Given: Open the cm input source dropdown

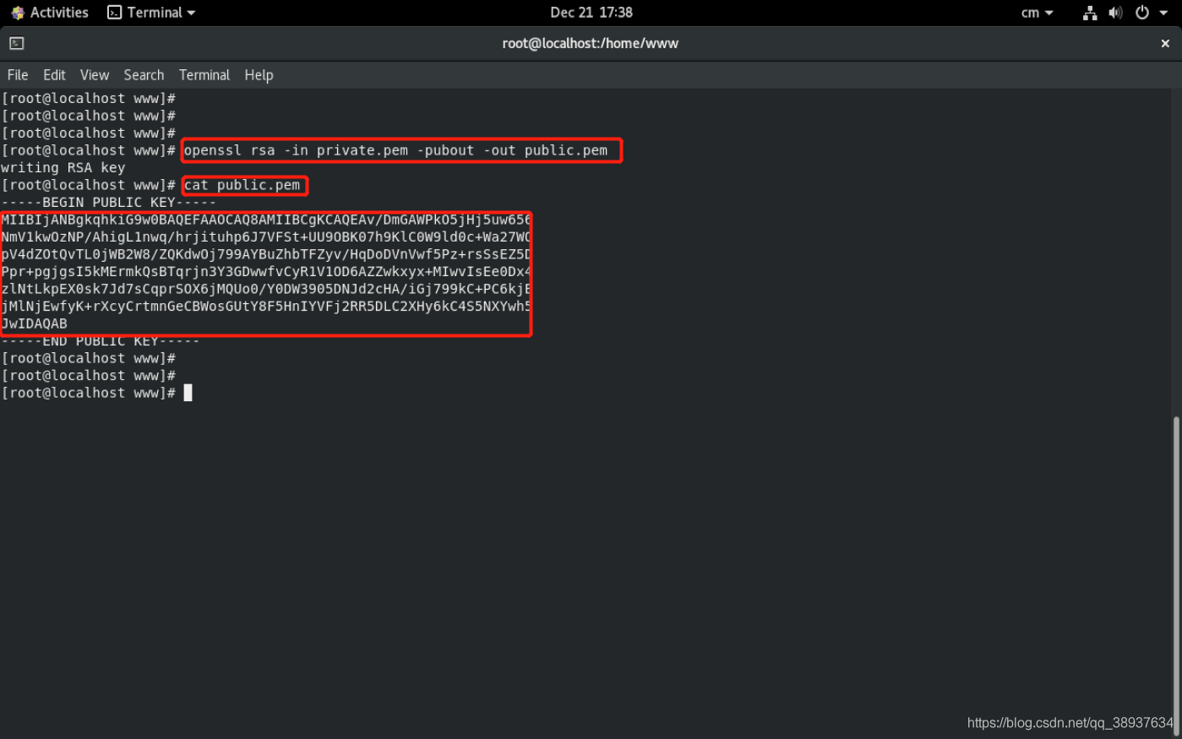Looking at the screenshot, I should 1038,13.
